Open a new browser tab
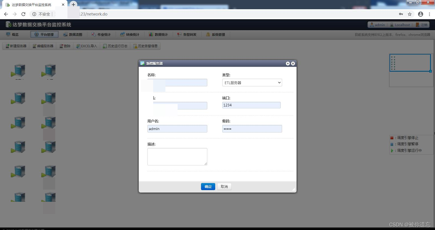This screenshot has width=435, height=230. 73,5
